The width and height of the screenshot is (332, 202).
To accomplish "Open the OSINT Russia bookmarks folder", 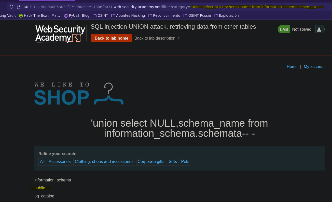I will click(197, 15).
